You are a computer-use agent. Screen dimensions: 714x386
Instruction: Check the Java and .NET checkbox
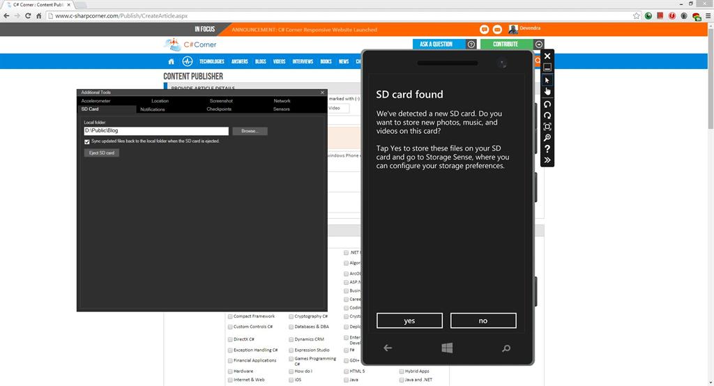tap(401, 380)
